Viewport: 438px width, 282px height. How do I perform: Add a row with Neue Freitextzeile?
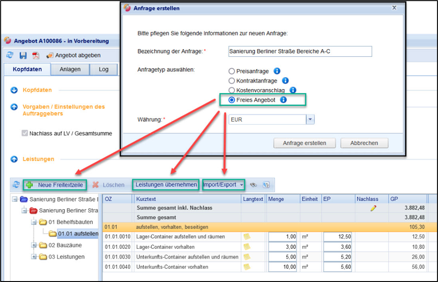[x=54, y=185]
